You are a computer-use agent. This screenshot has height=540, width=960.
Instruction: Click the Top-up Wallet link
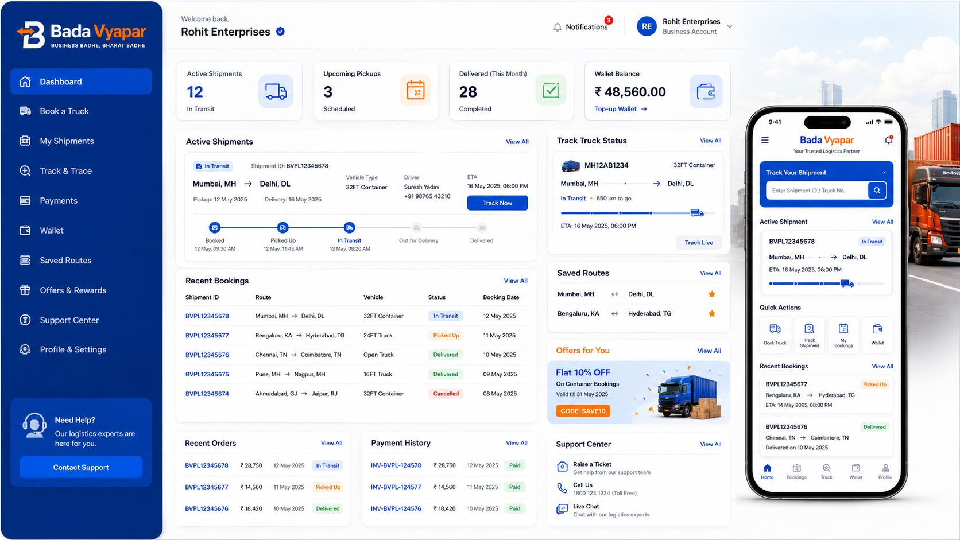pos(621,109)
